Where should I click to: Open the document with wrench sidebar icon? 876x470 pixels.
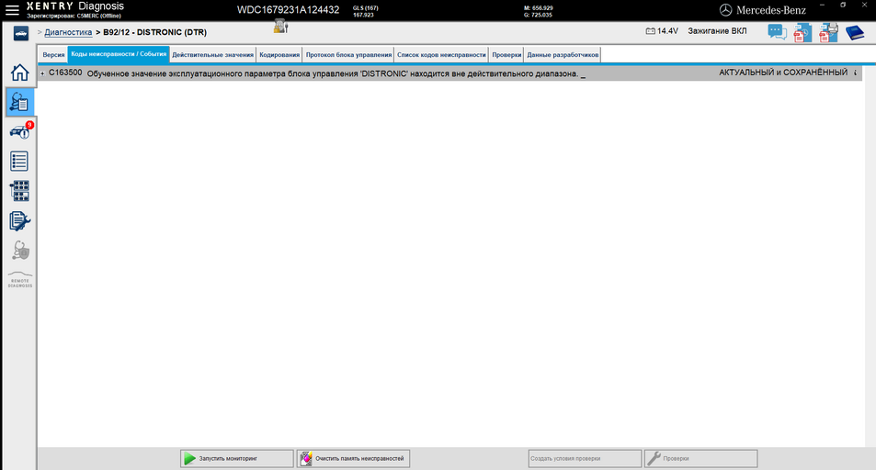[19, 221]
